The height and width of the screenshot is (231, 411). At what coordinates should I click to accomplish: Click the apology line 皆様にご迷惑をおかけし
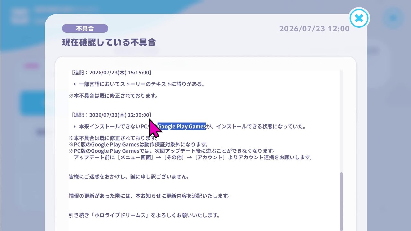point(129,177)
